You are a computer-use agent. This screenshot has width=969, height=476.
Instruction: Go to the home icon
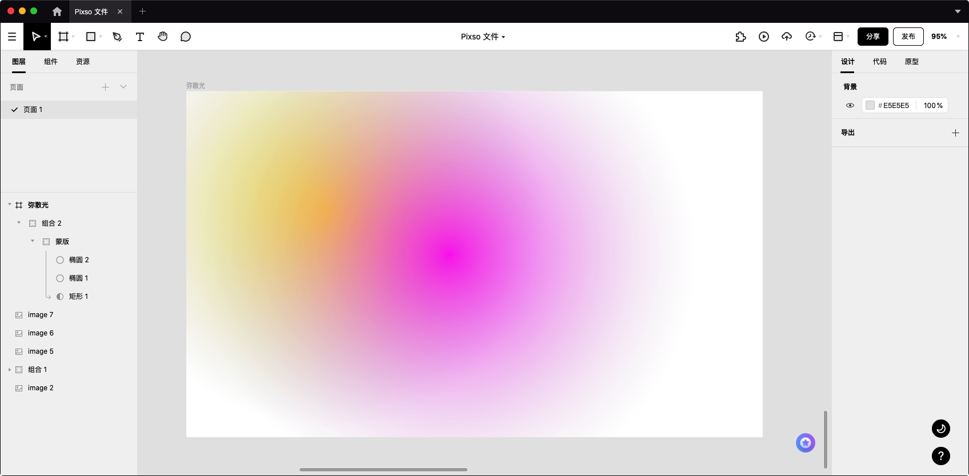click(x=57, y=11)
